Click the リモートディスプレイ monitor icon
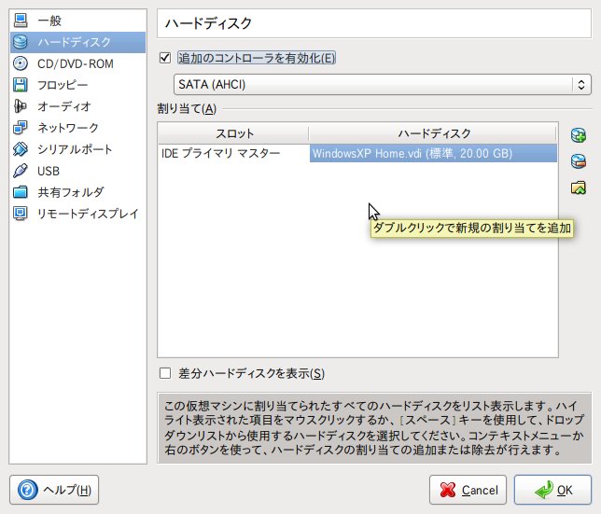Image resolution: width=601 pixels, height=514 pixels. (x=21, y=214)
